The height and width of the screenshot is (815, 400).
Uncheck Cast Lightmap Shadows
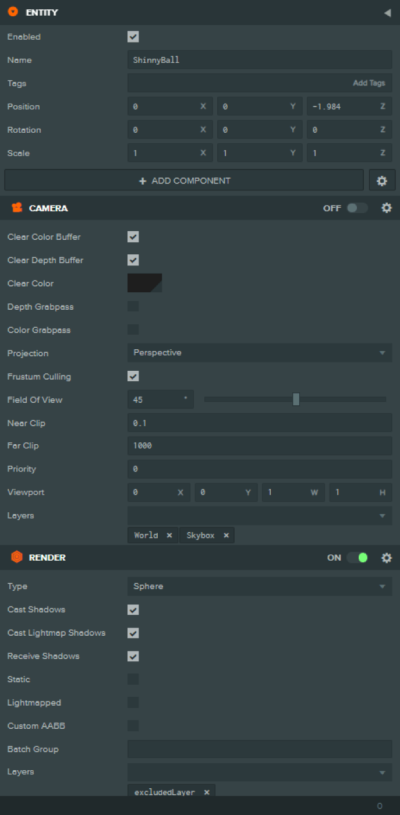click(133, 633)
